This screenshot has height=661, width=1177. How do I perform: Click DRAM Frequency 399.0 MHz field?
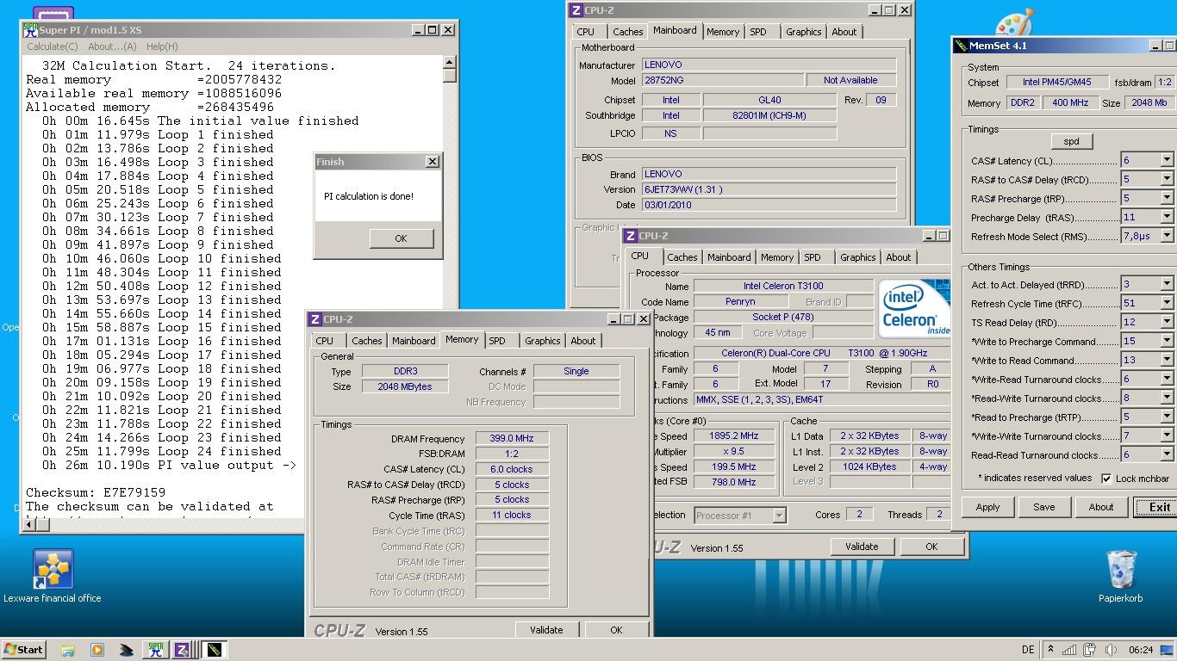click(x=512, y=439)
